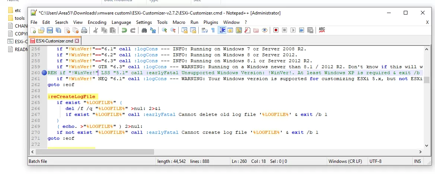The image size is (435, 180).
Task: Toggle word wrap toolbar icon
Action: pos(204,30)
